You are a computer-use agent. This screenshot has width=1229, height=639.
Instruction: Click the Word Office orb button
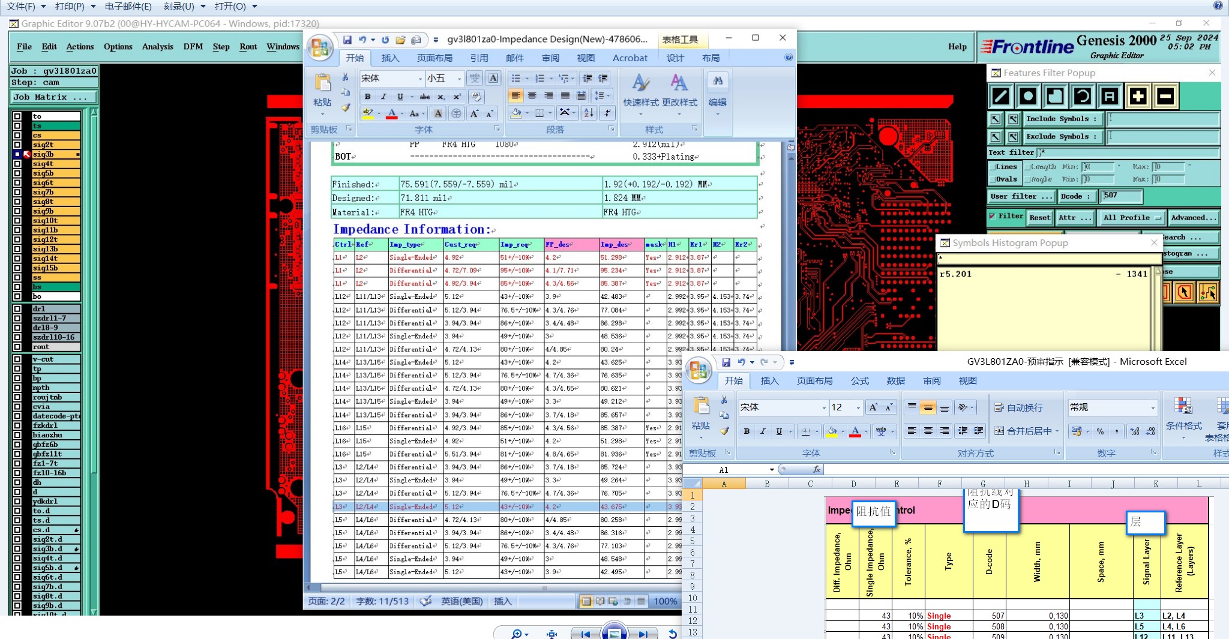(x=320, y=47)
